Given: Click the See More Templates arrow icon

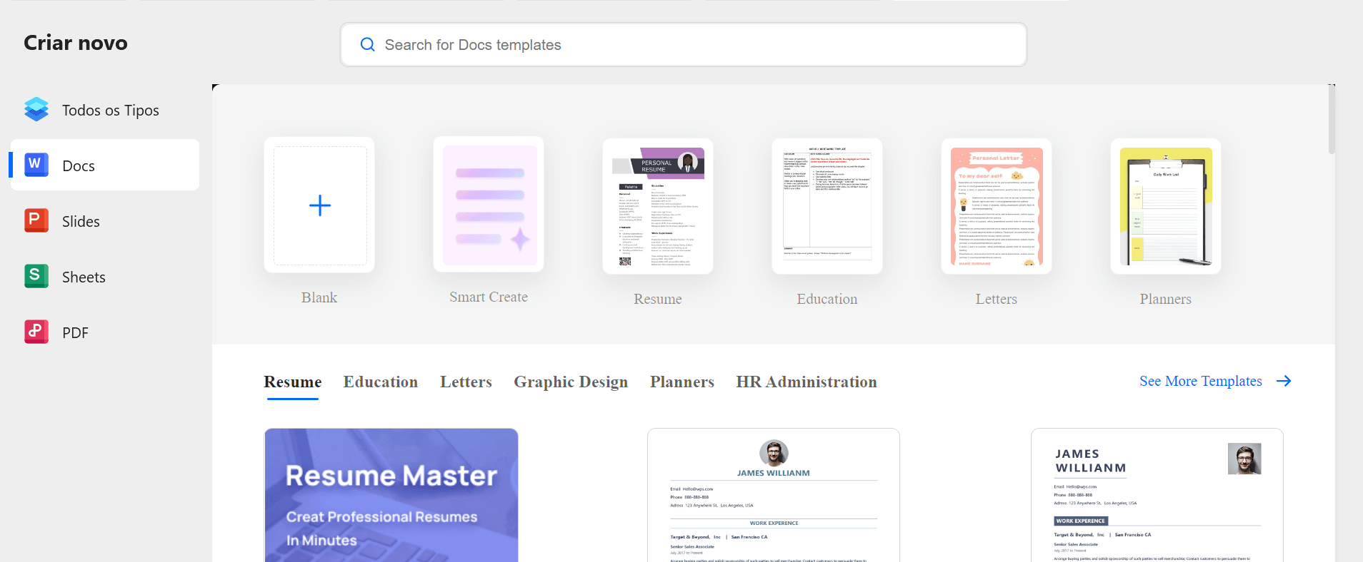Looking at the screenshot, I should coord(1284,381).
